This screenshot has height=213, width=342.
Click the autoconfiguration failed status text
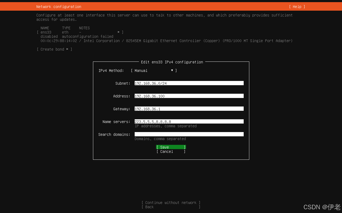(88, 36)
